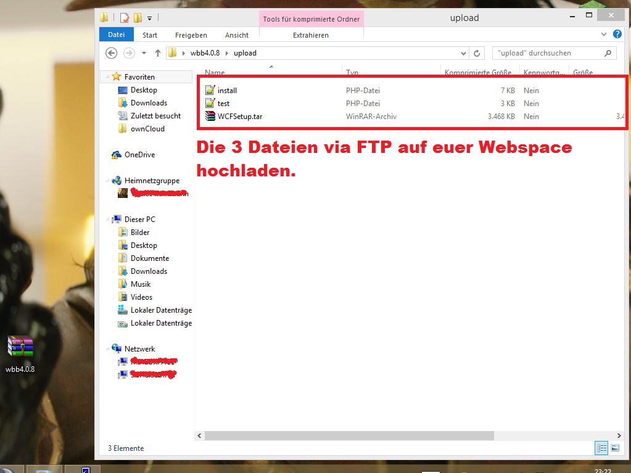This screenshot has width=631, height=473.
Task: Switch to the Extrahieren tab
Action: [x=310, y=35]
